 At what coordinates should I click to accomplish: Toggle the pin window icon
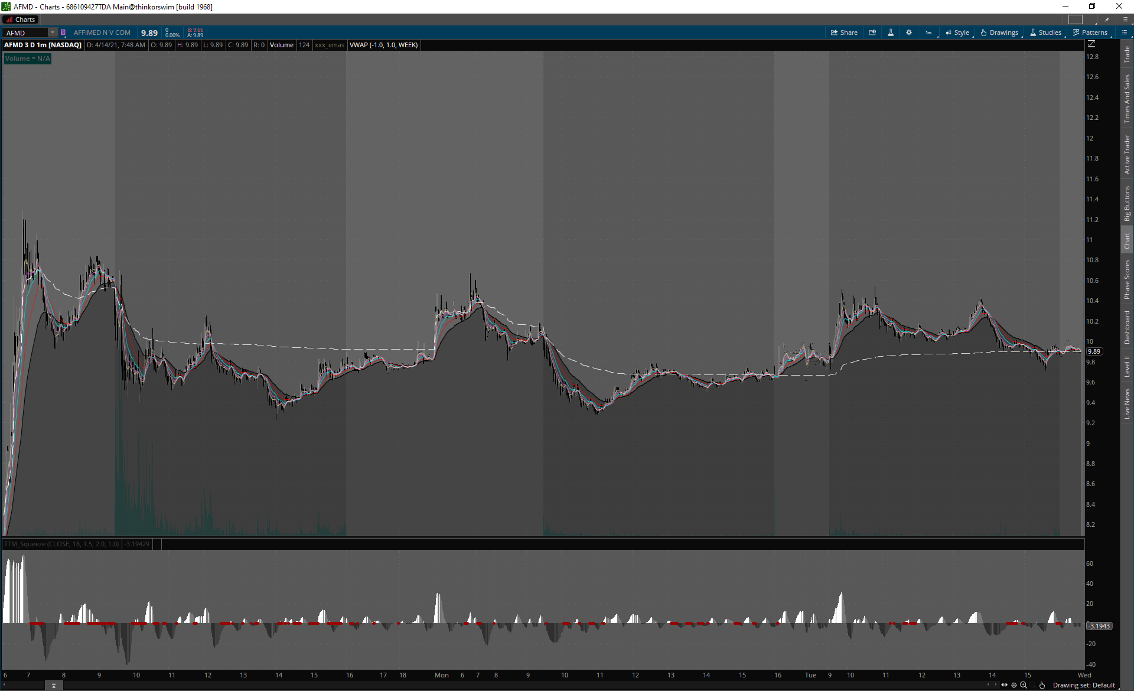tap(1107, 19)
